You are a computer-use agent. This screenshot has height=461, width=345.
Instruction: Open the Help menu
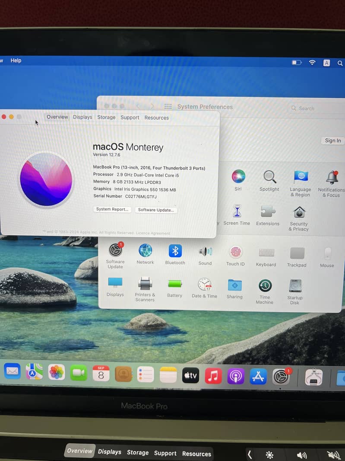16,60
